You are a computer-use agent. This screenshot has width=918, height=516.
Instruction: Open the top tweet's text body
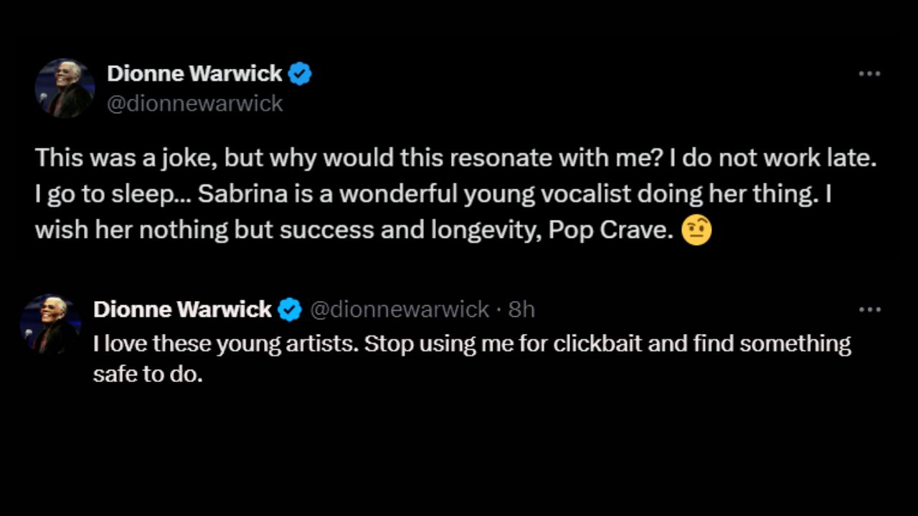[430, 193]
